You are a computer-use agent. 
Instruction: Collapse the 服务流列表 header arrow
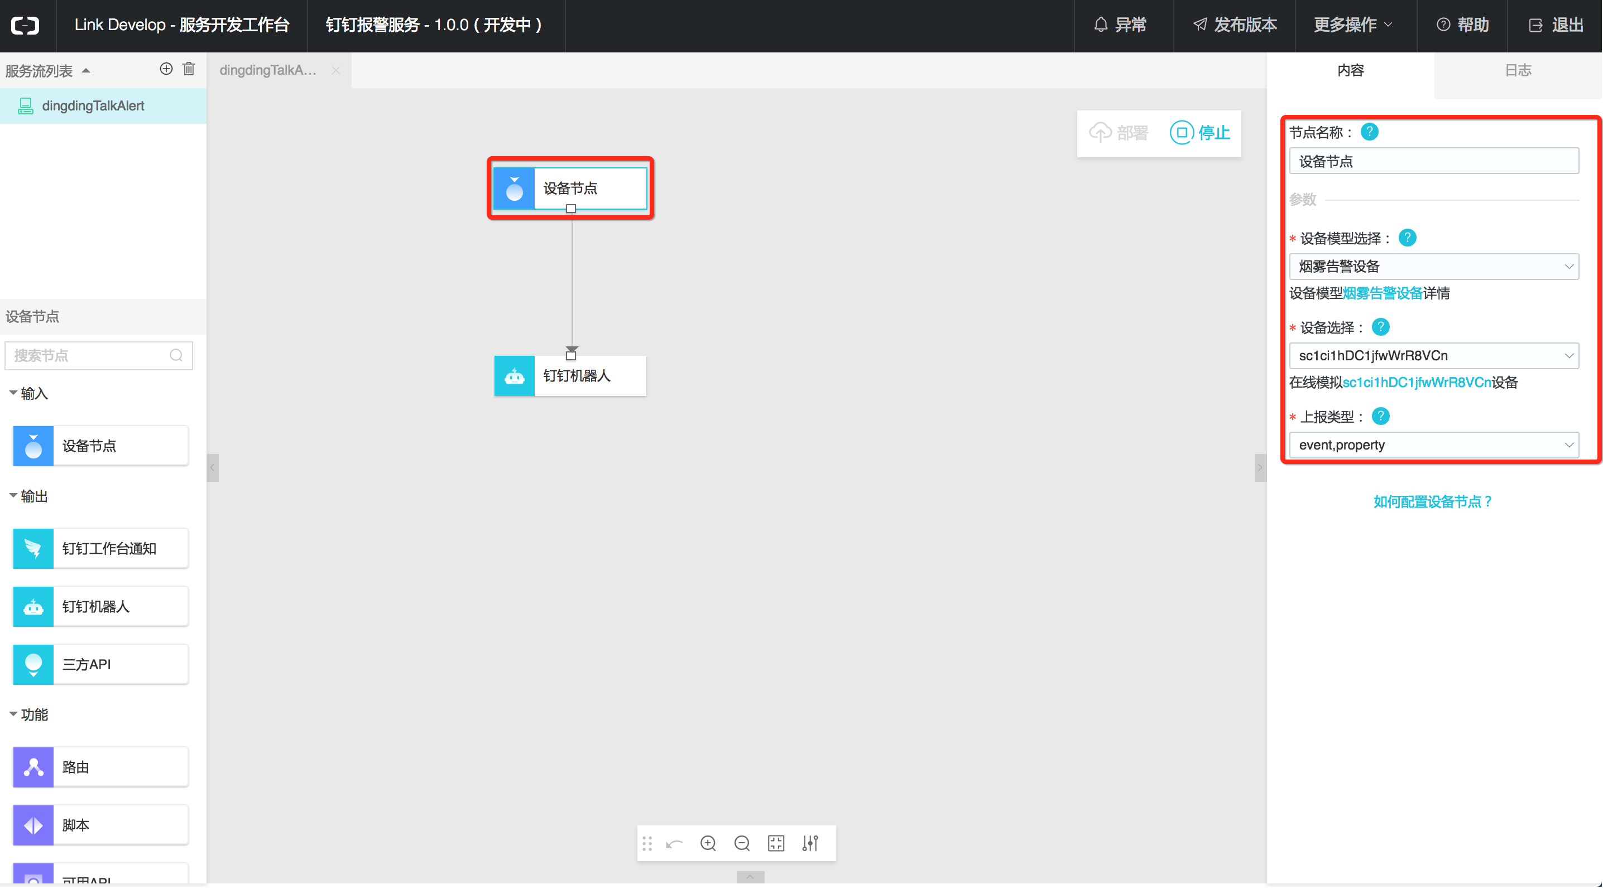87,71
